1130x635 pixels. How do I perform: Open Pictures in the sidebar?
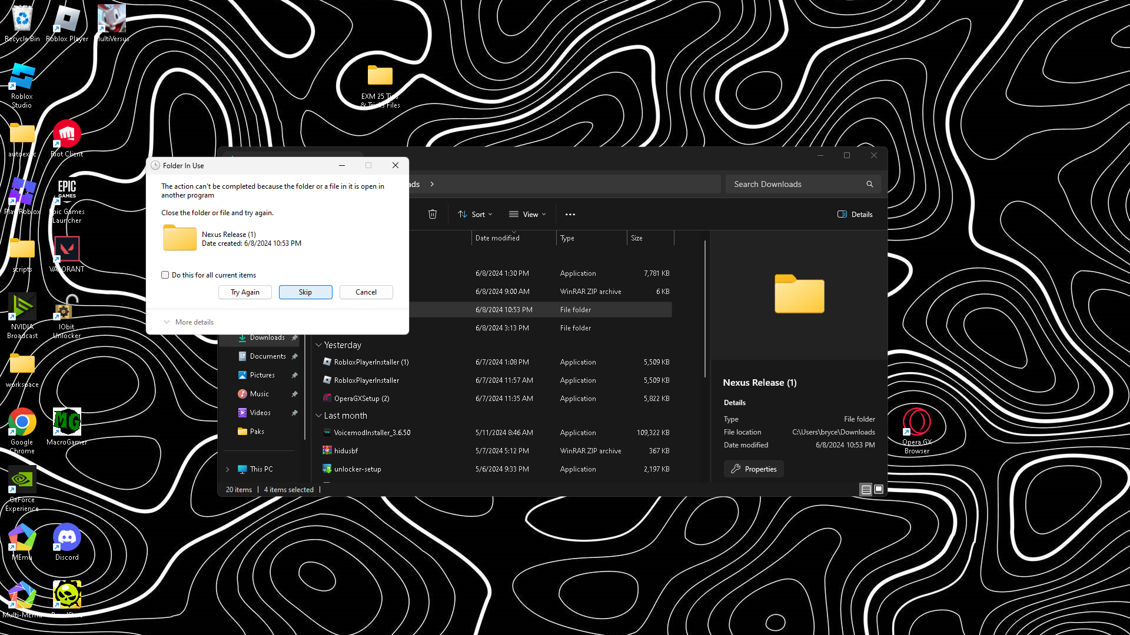tap(262, 375)
